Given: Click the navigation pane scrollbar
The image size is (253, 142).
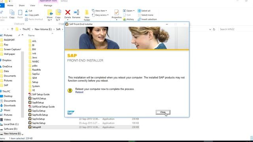Looking at the screenshot, I should (x=23, y=84).
